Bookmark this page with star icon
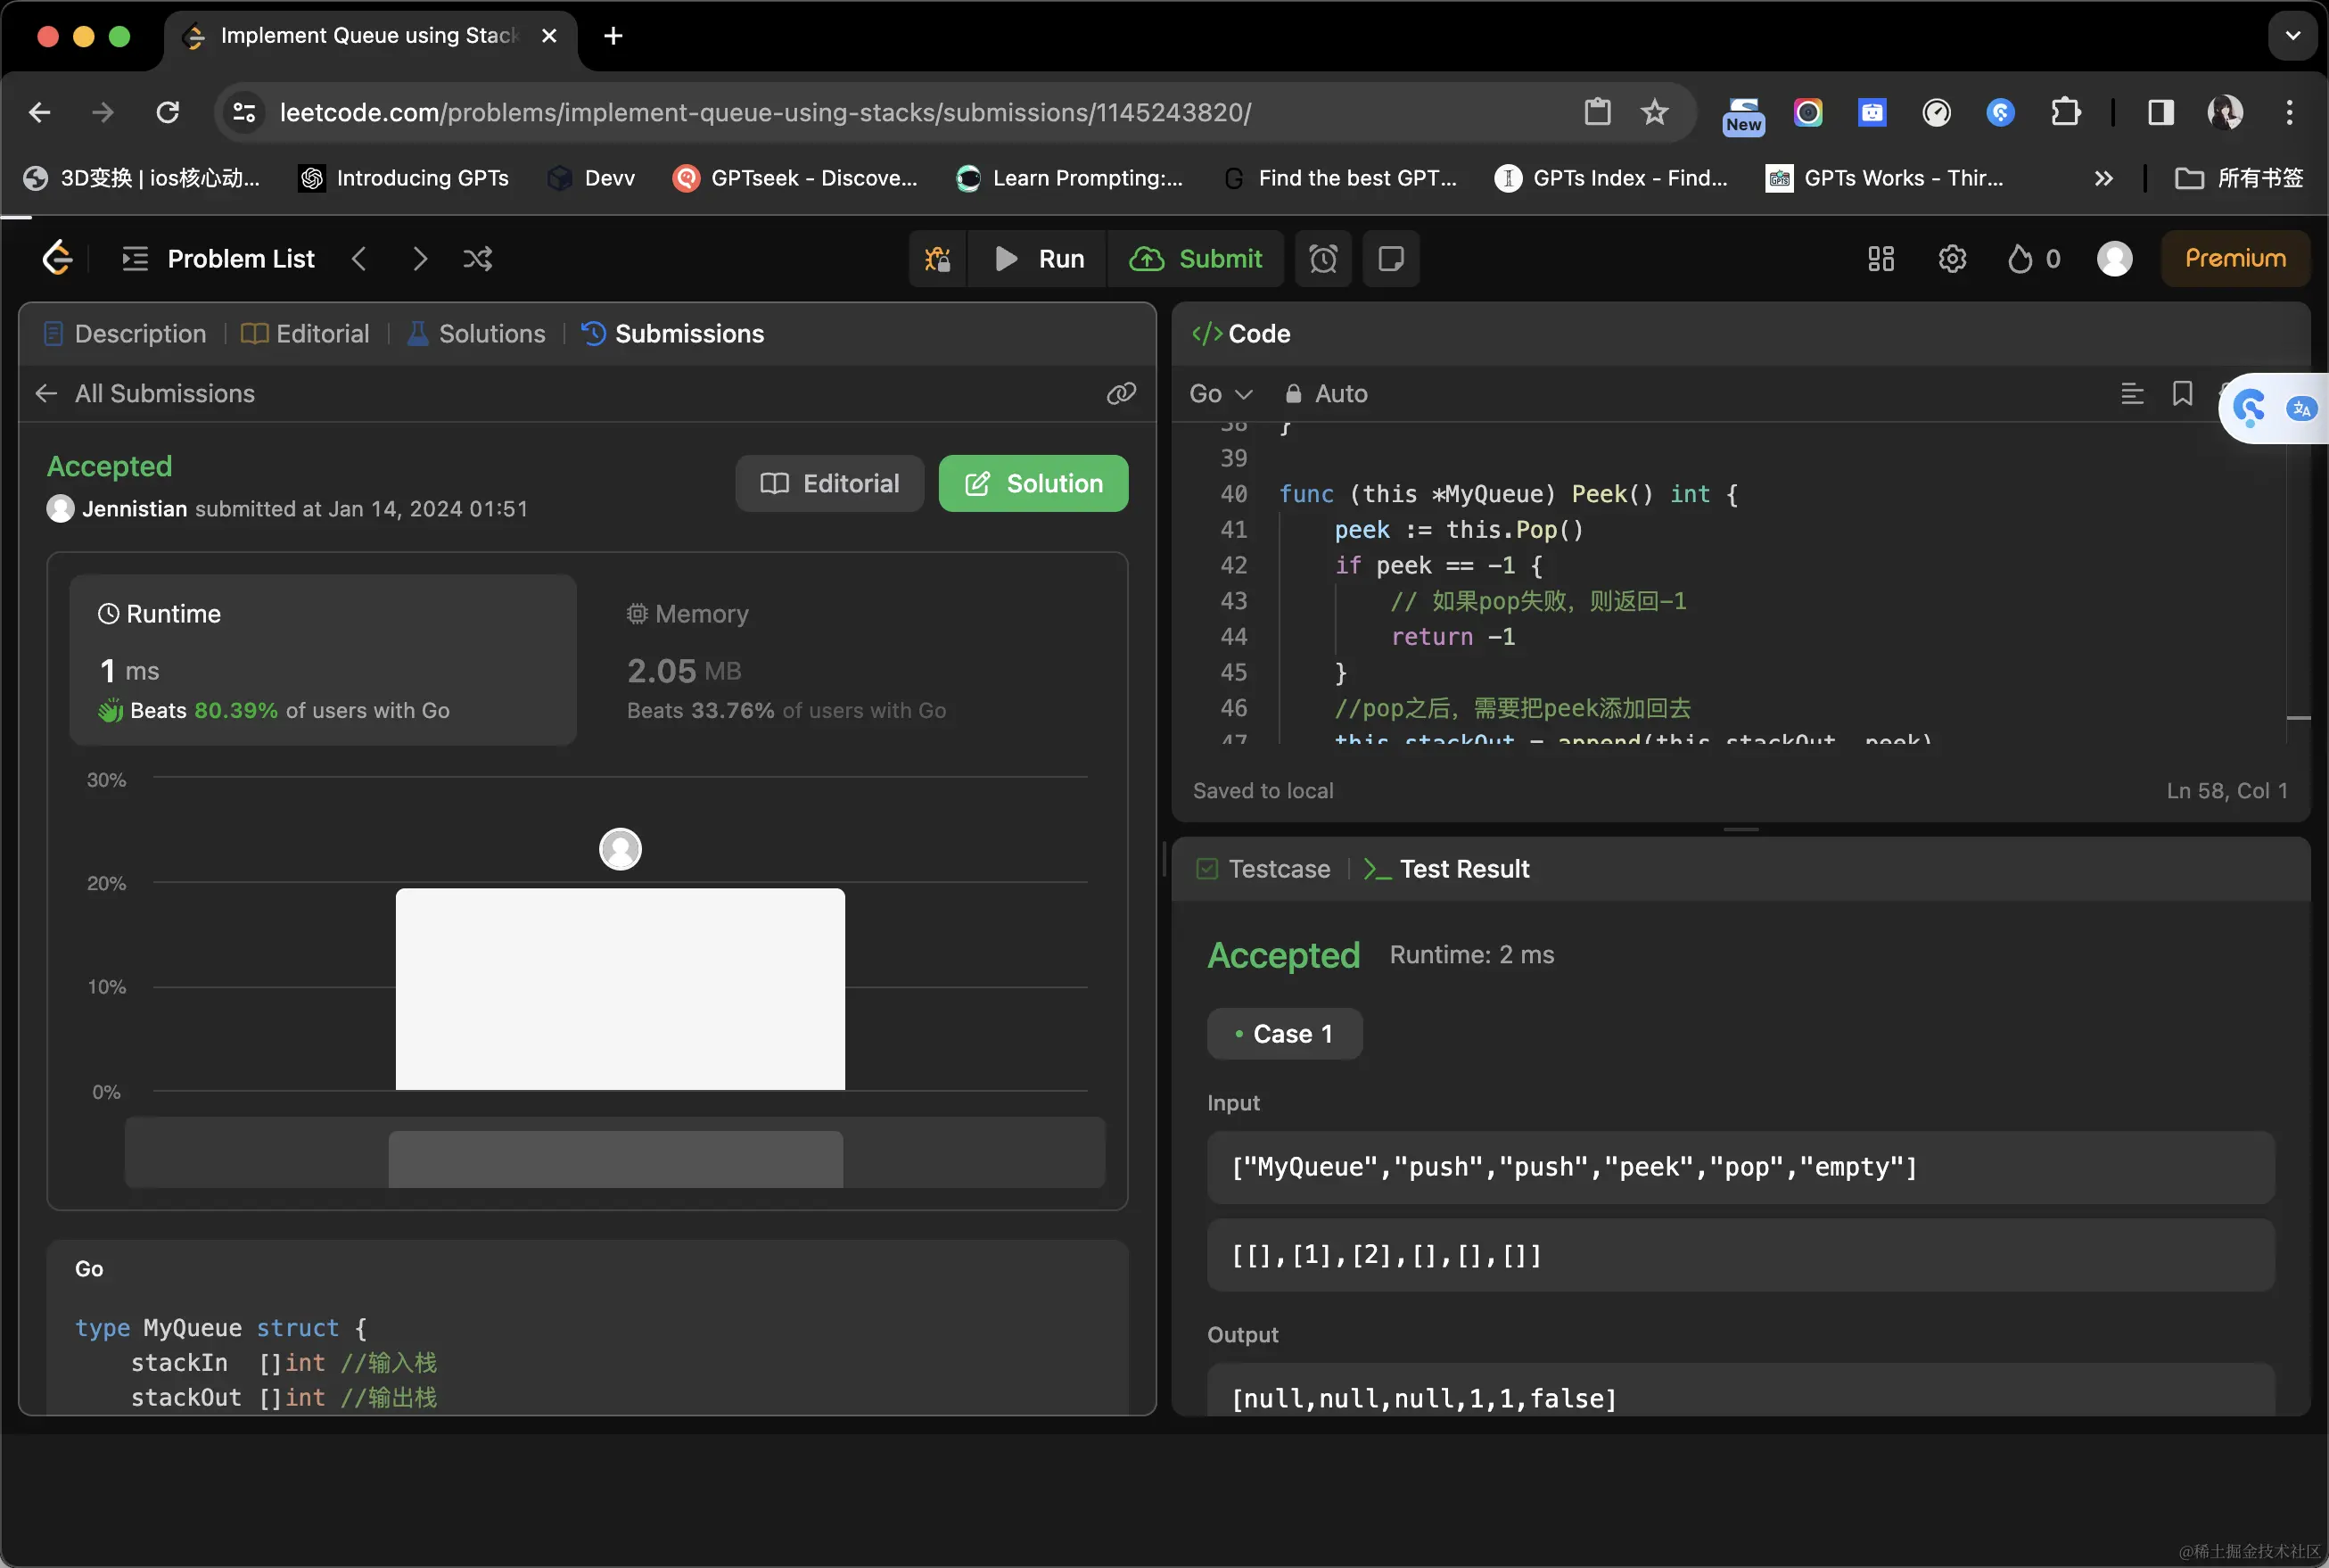 point(1654,112)
